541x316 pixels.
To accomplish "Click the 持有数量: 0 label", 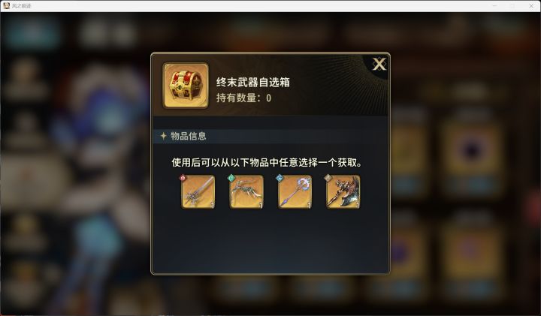I will pyautogui.click(x=243, y=98).
